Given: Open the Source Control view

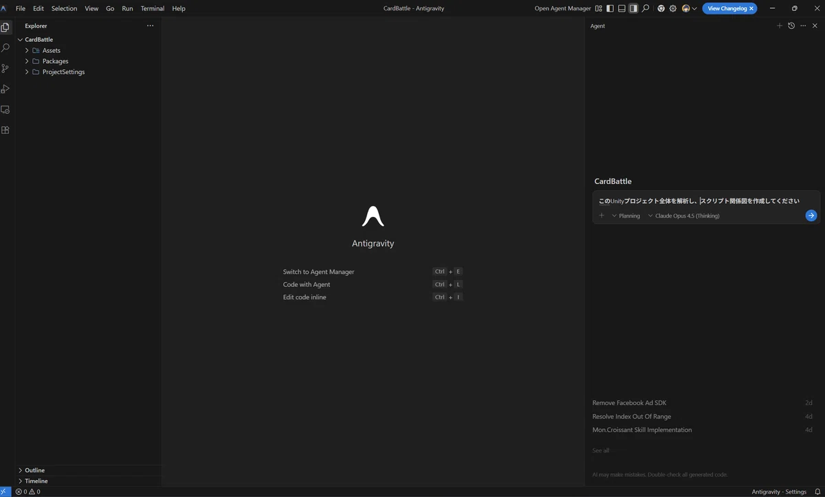Looking at the screenshot, I should tap(5, 69).
